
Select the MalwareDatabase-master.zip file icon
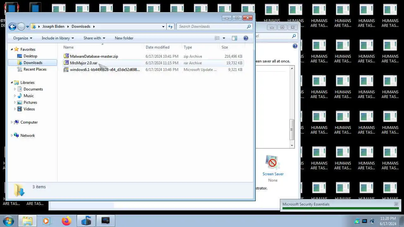tap(66, 56)
